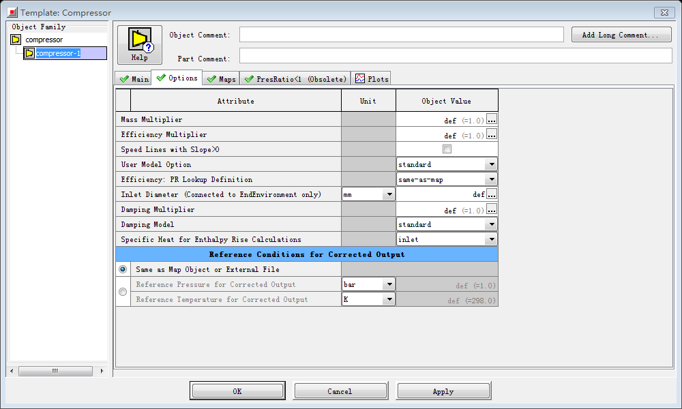Click the Apply button
This screenshot has width=682, height=409.
[x=443, y=391]
